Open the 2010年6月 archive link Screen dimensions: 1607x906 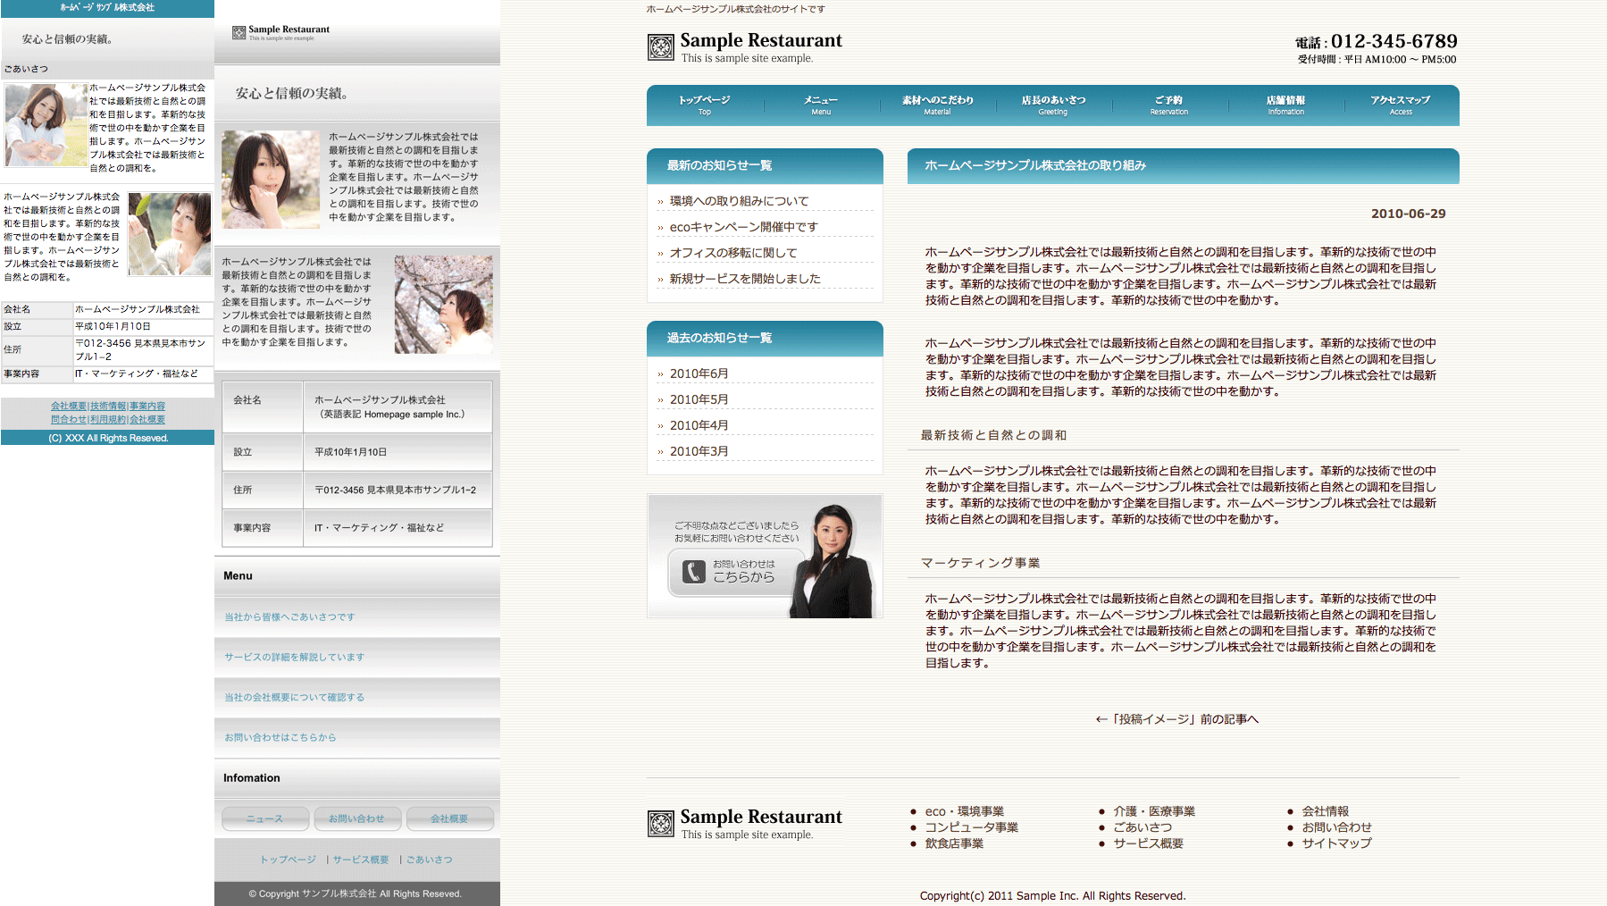699,373
